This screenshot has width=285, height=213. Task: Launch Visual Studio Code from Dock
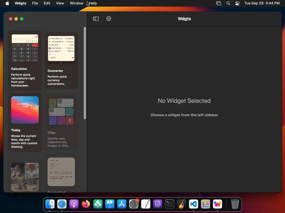193,204
